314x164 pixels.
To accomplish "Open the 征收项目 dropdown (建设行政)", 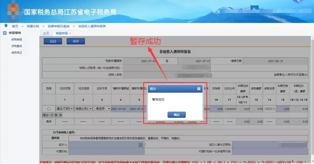I will (64, 109).
